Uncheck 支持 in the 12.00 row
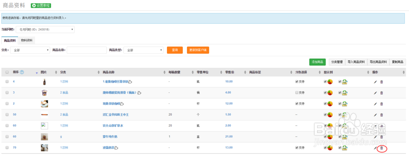The image size is (409, 156). [297, 103]
